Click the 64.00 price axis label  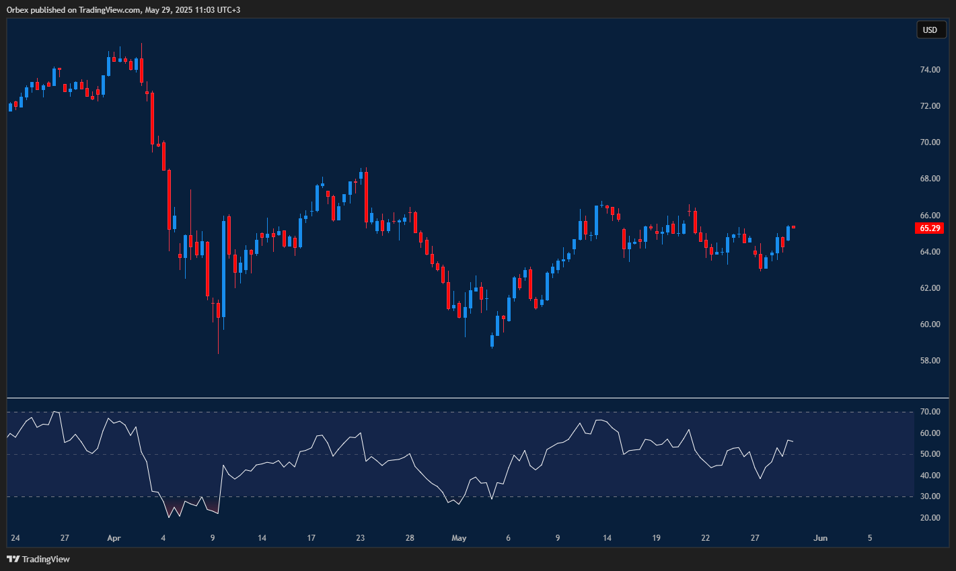coord(930,252)
